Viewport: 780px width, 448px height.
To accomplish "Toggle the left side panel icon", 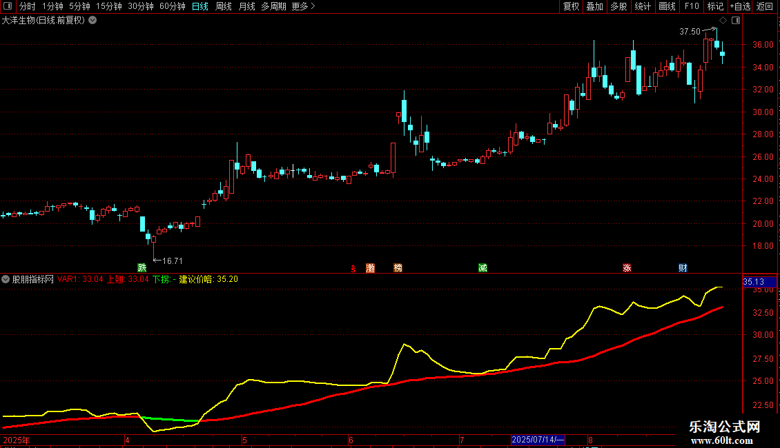I will tap(8, 6).
